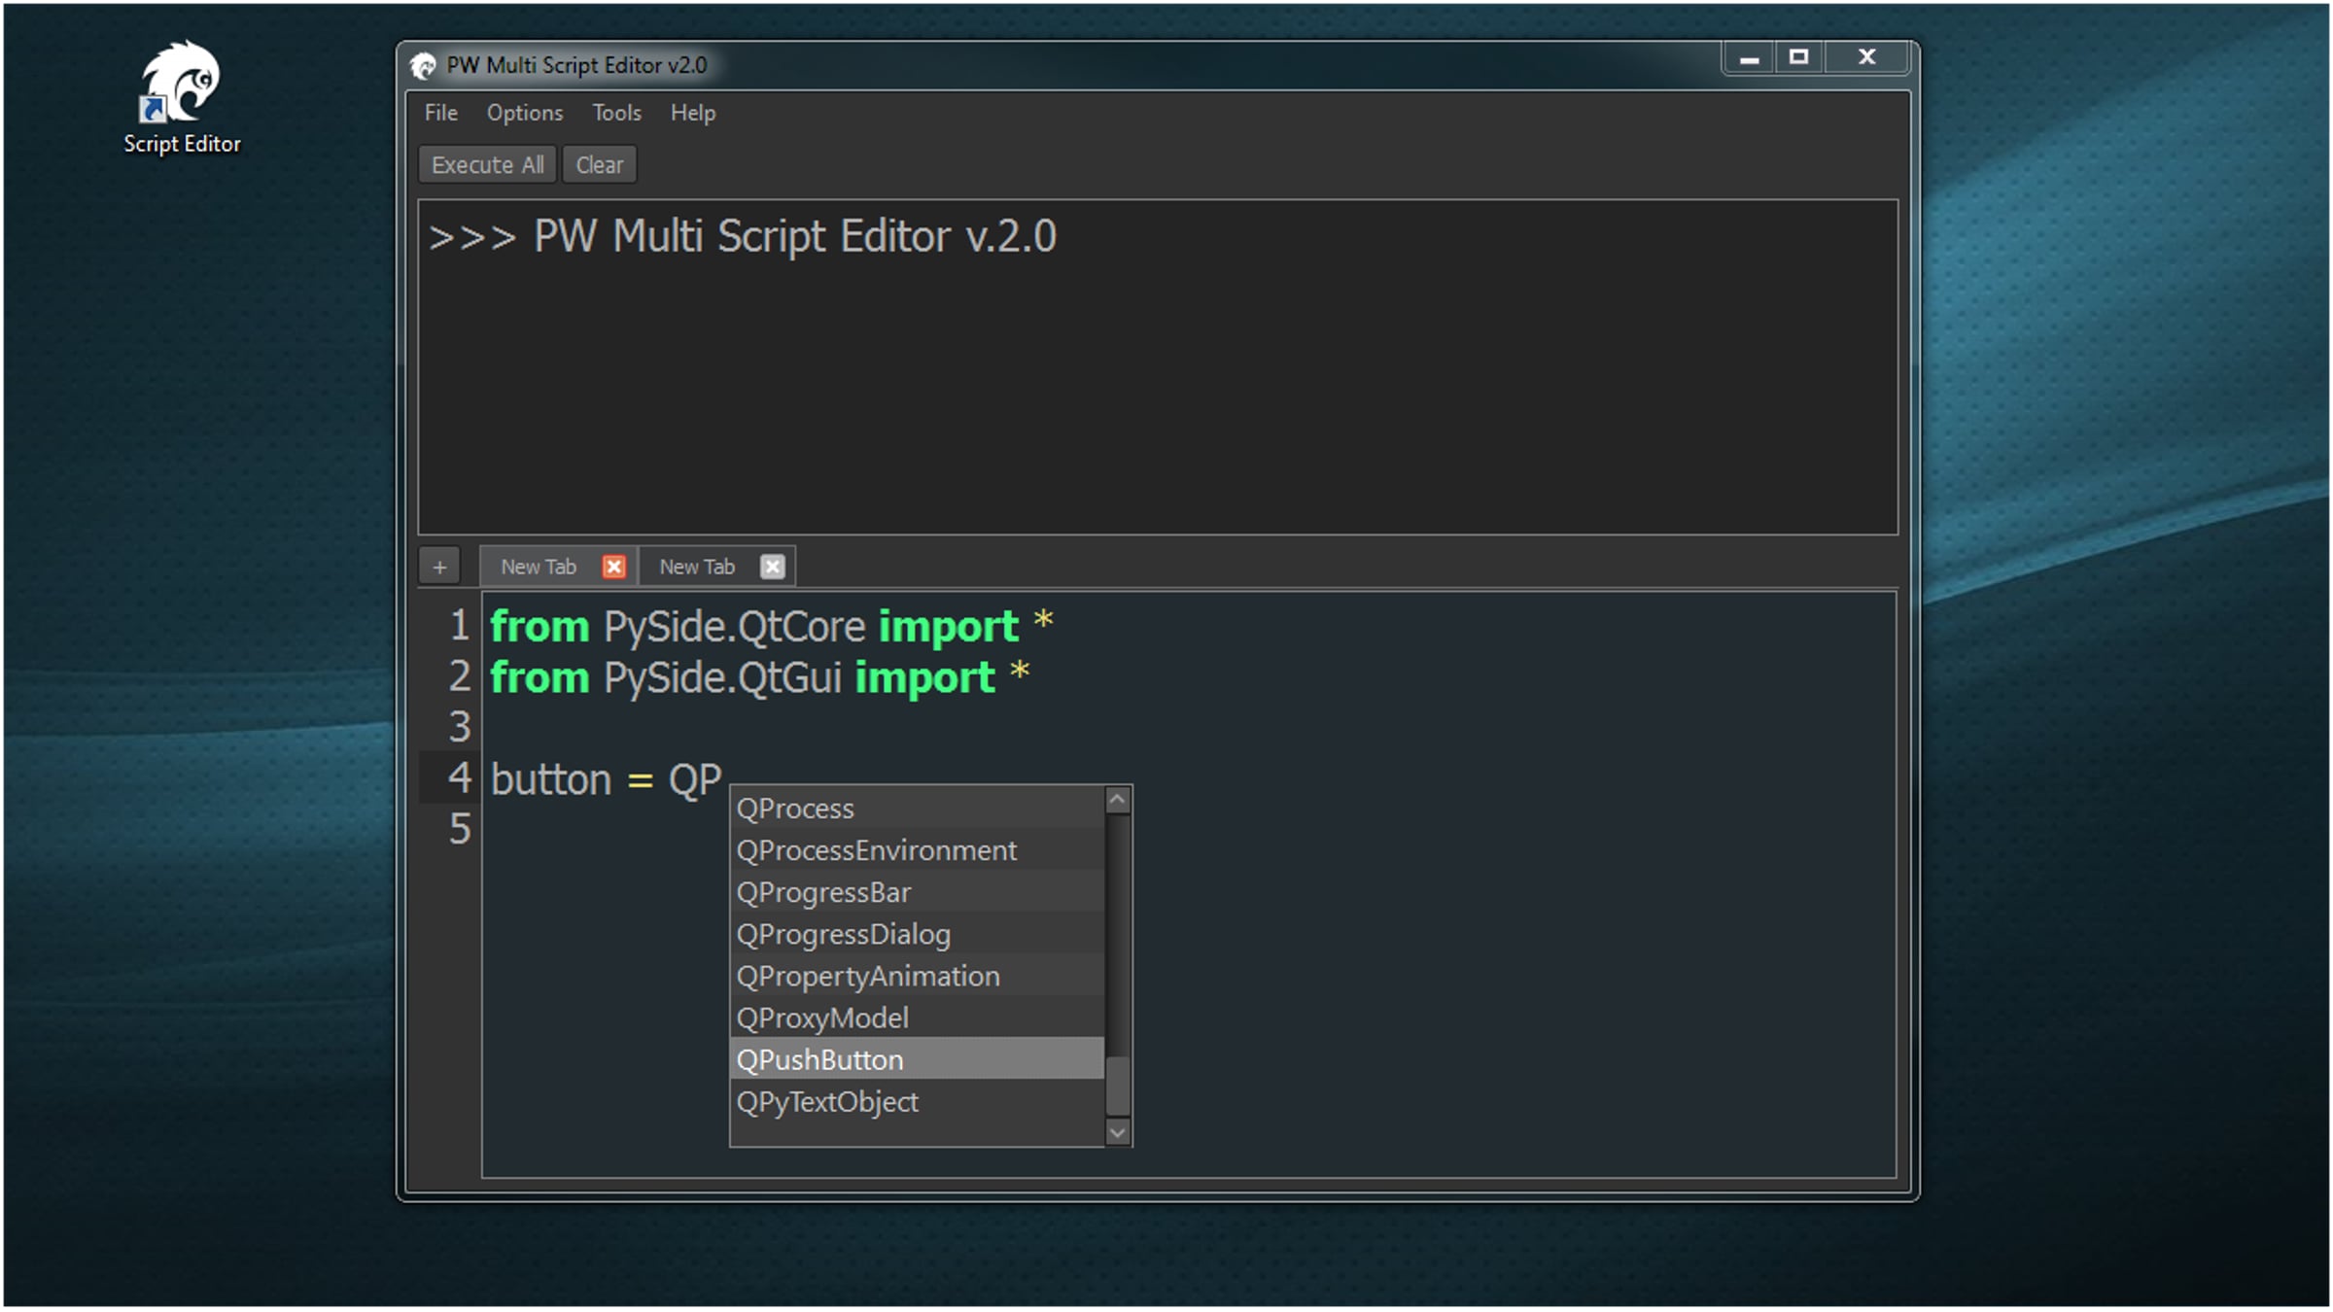Screen dimensions: 2333x1312
Task: Click the autocomplete popup scrollbar thumb
Action: [x=1118, y=1087]
